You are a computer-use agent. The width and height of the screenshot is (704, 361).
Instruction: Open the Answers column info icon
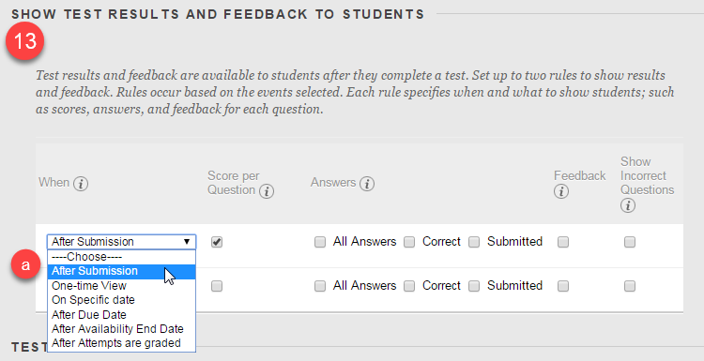click(x=367, y=184)
